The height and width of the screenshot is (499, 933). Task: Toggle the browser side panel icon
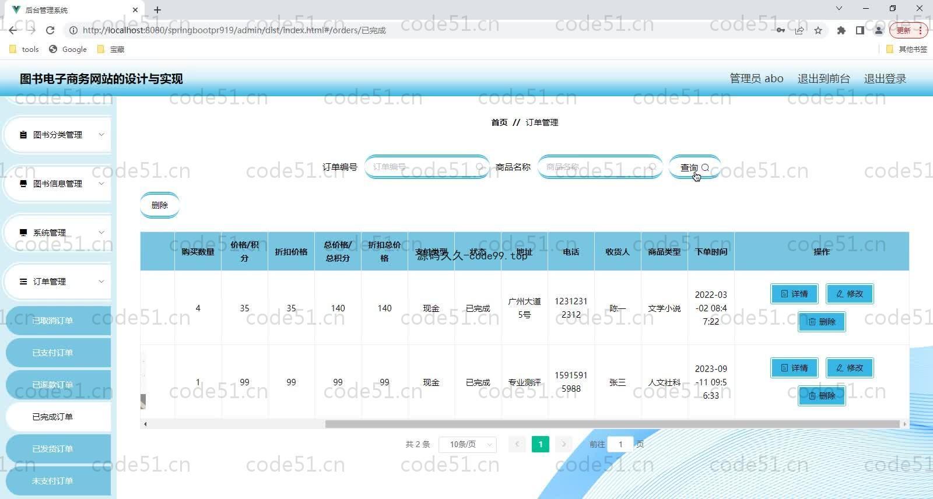pos(860,30)
